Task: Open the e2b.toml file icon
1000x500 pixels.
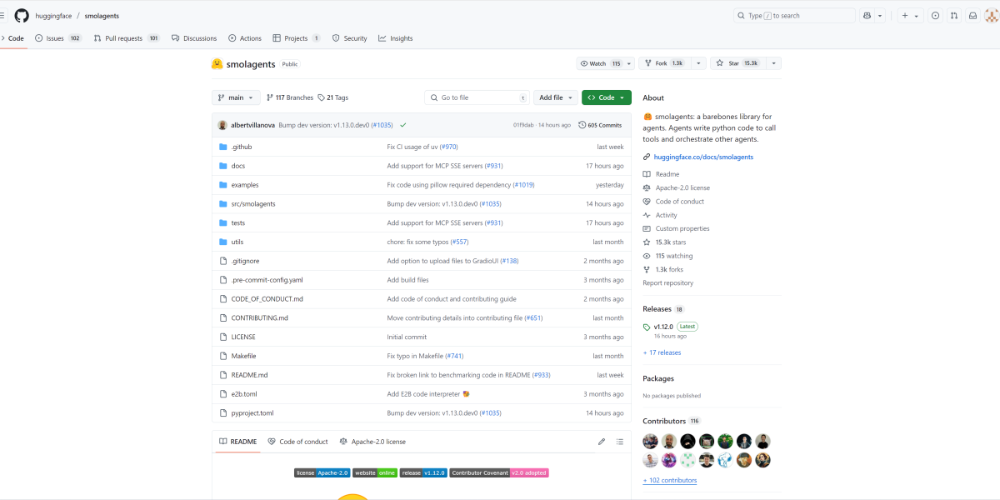Action: [x=223, y=393]
